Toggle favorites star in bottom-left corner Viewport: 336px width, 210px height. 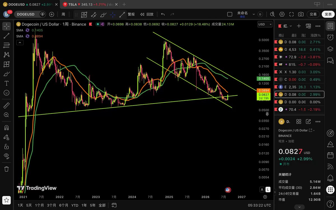point(7,200)
